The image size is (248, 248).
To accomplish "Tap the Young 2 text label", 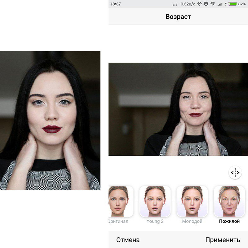I will pos(155,221).
